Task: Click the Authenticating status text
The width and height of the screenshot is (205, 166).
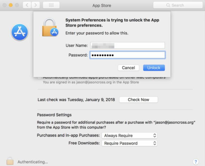Action: pyautogui.click(x=33, y=162)
